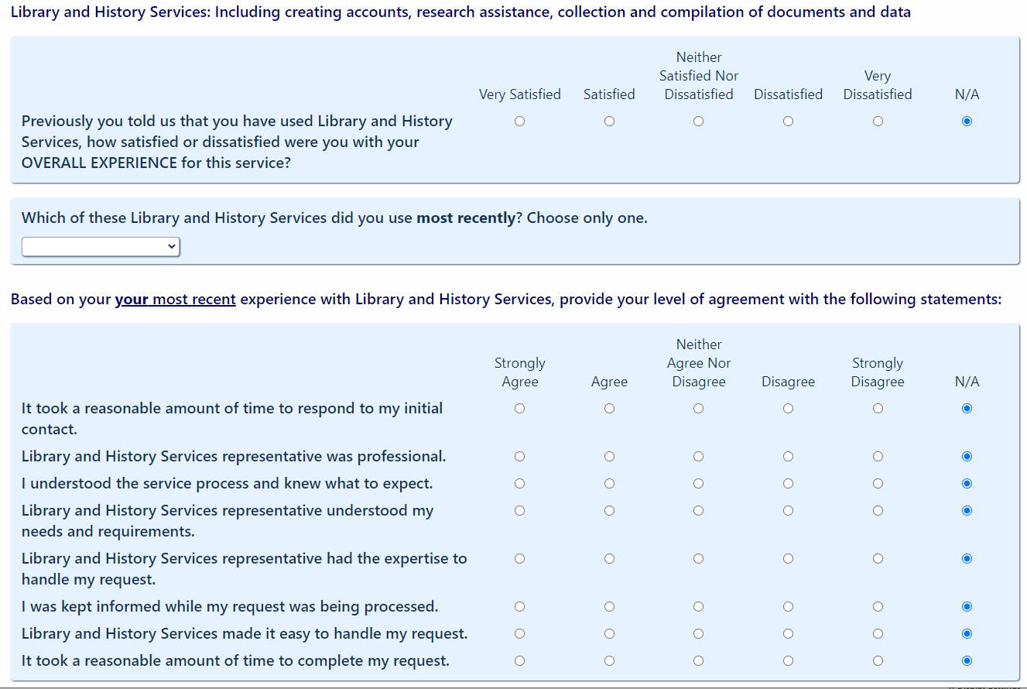Pick N/A for representative was professional

pyautogui.click(x=967, y=457)
